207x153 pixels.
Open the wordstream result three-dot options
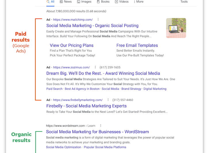click(x=101, y=126)
